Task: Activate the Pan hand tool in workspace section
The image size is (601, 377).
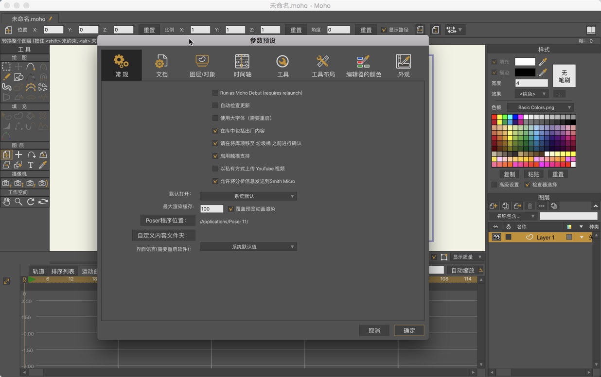Action: click(x=7, y=201)
